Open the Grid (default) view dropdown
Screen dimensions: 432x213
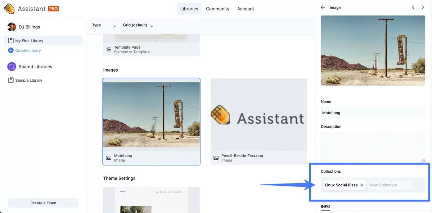point(138,26)
